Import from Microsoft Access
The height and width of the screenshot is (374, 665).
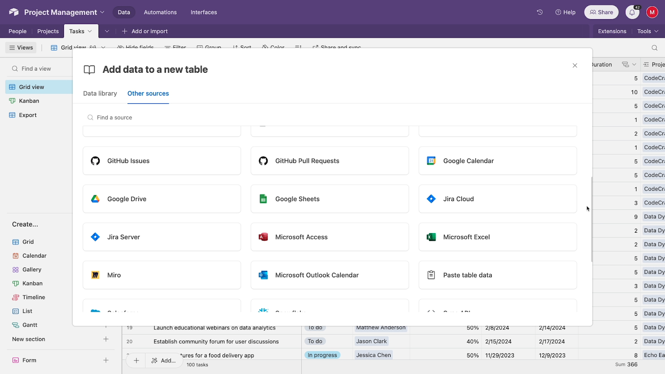pyautogui.click(x=330, y=237)
